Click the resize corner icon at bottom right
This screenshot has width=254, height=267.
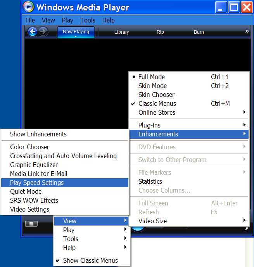tap(247, 229)
